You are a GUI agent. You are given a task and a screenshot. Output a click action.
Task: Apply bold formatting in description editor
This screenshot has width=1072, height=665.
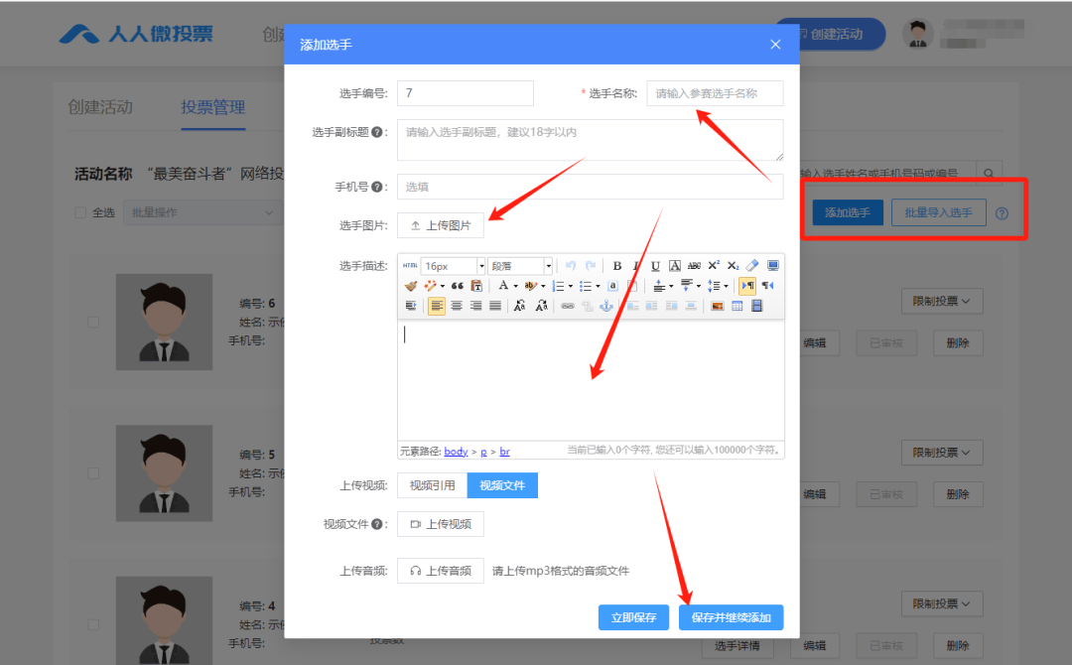pos(617,265)
